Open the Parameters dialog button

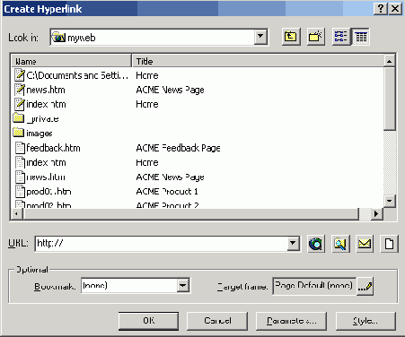(x=291, y=321)
